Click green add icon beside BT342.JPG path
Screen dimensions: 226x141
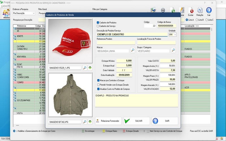pos(90,122)
